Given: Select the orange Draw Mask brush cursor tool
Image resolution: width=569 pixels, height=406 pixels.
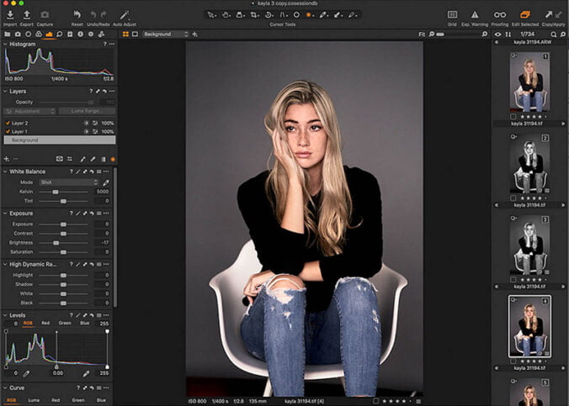Looking at the screenshot, I should coord(309,15).
